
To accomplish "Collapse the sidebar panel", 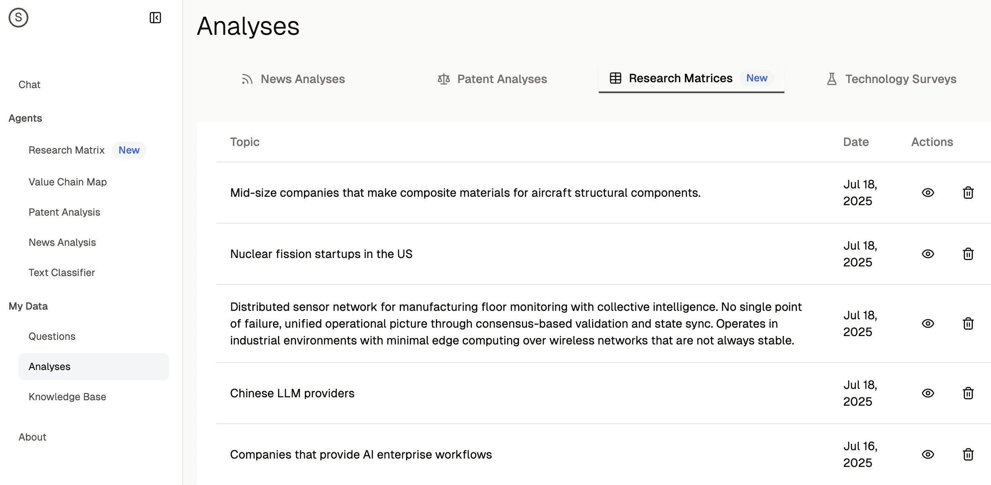I will point(155,18).
